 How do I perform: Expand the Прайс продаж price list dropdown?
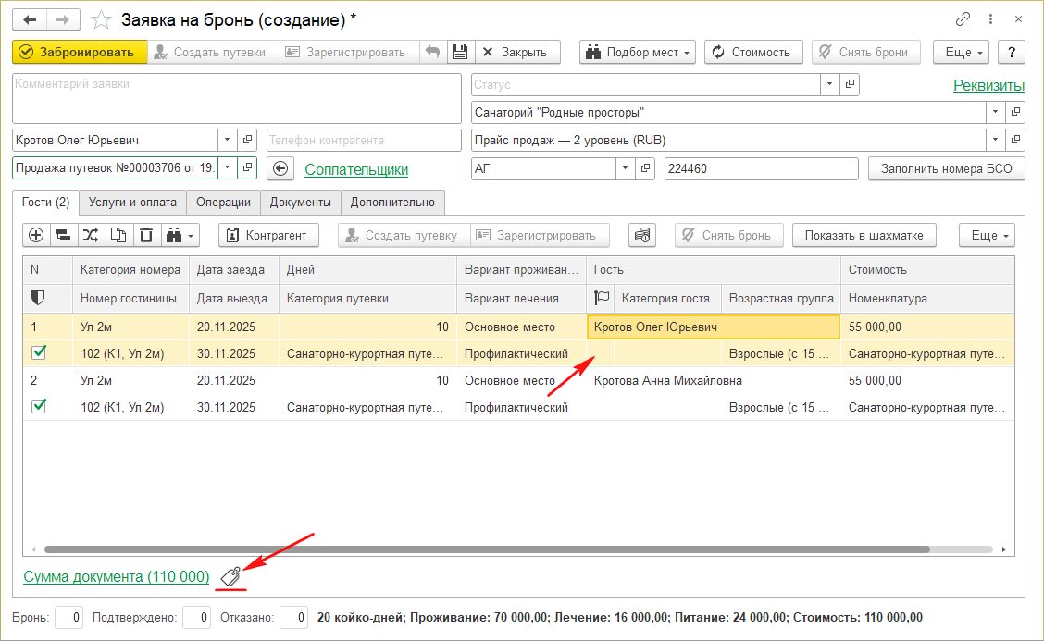pyautogui.click(x=995, y=141)
